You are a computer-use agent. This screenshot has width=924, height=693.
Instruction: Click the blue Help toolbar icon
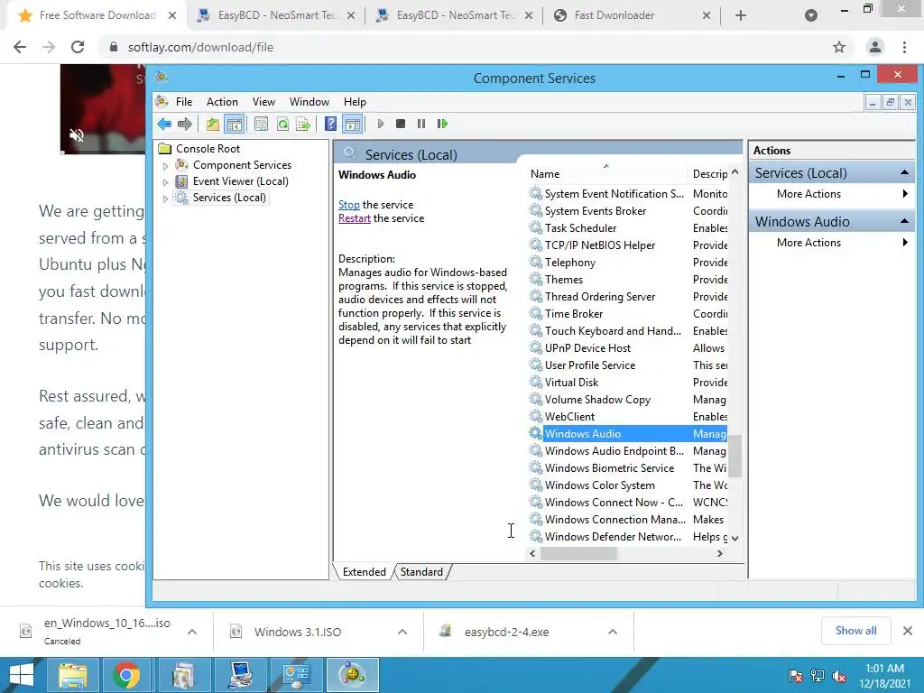pyautogui.click(x=330, y=124)
